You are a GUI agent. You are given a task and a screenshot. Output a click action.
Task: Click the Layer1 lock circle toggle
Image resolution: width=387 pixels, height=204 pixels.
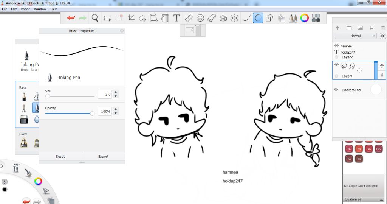click(336, 76)
